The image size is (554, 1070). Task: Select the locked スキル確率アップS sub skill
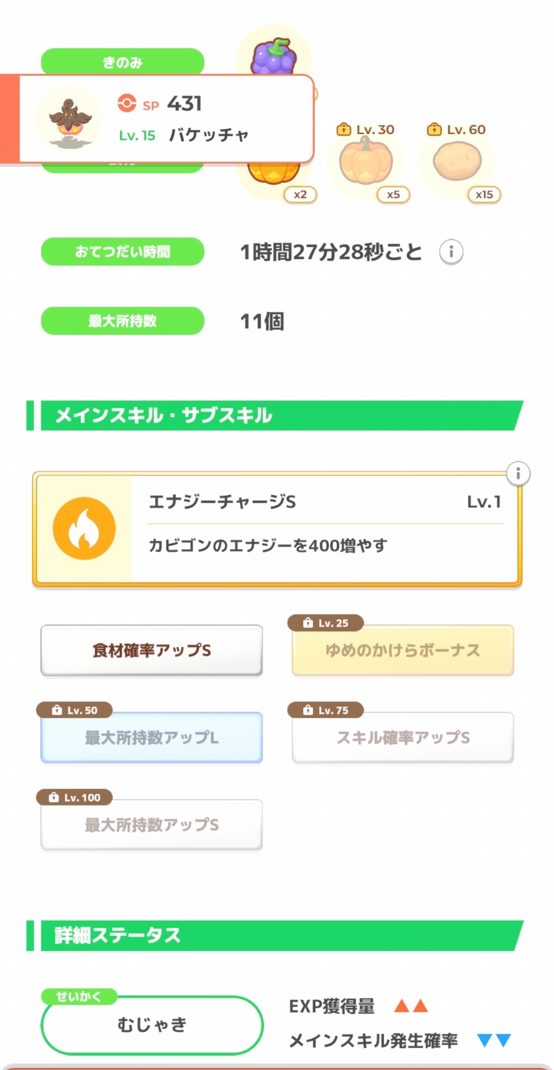coord(403,738)
